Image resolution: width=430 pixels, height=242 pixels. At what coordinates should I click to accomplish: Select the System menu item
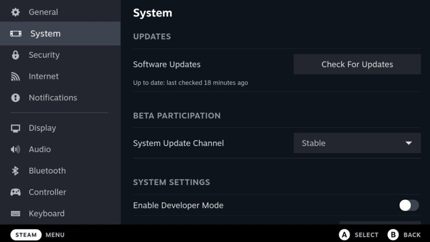click(45, 33)
